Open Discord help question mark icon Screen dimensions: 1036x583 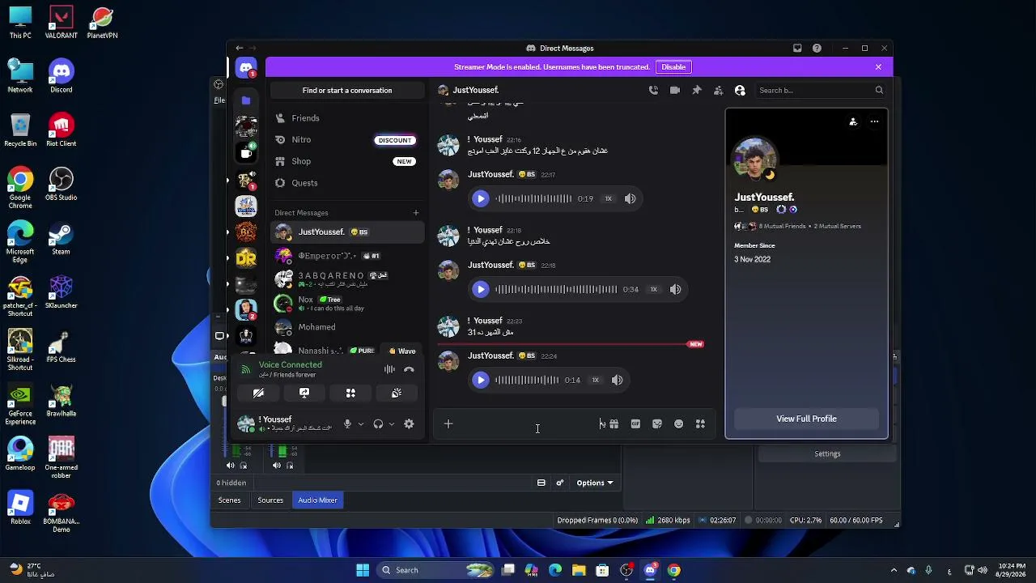click(x=817, y=48)
